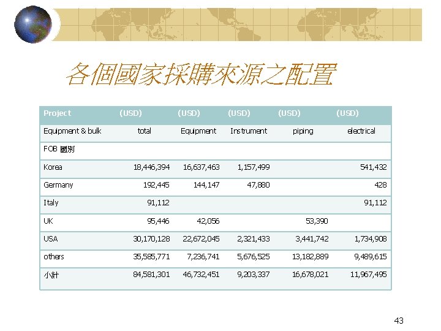Click others instrument value 5,676,525

pos(254,257)
